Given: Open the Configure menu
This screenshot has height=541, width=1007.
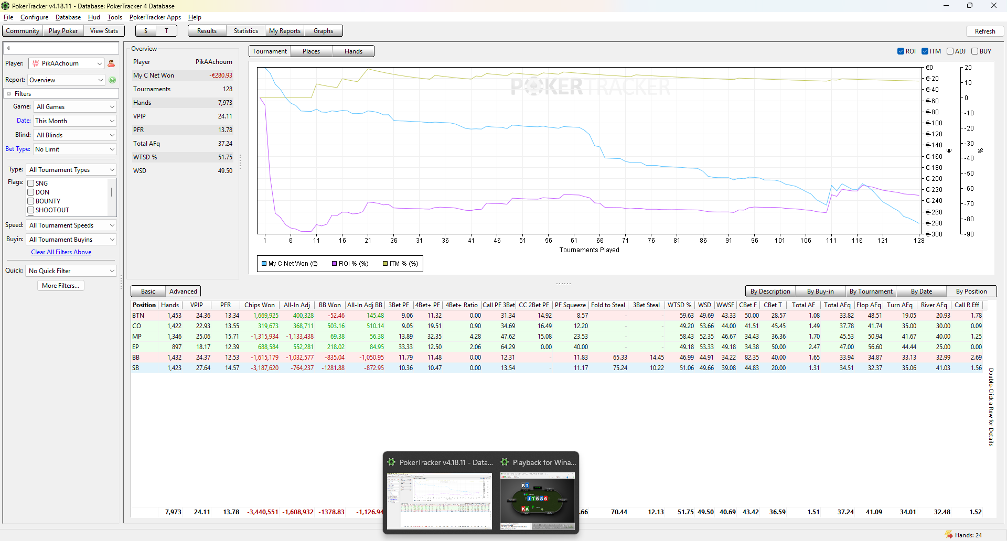Looking at the screenshot, I should pyautogui.click(x=34, y=17).
